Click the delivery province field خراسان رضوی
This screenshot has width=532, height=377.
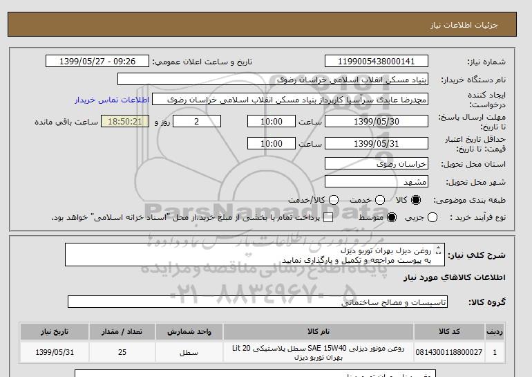coord(377,164)
